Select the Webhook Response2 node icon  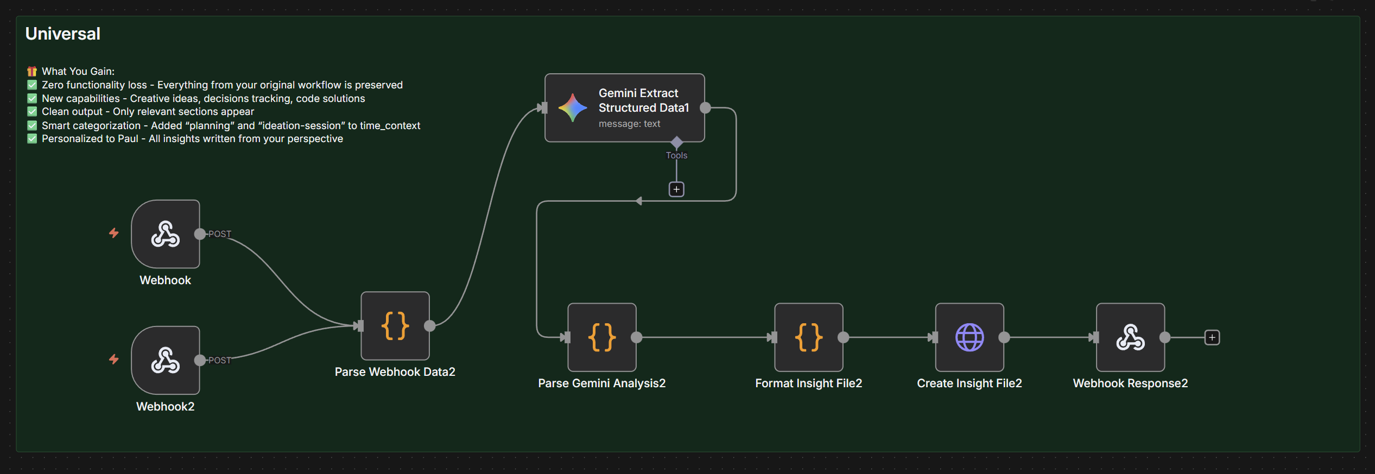1130,337
